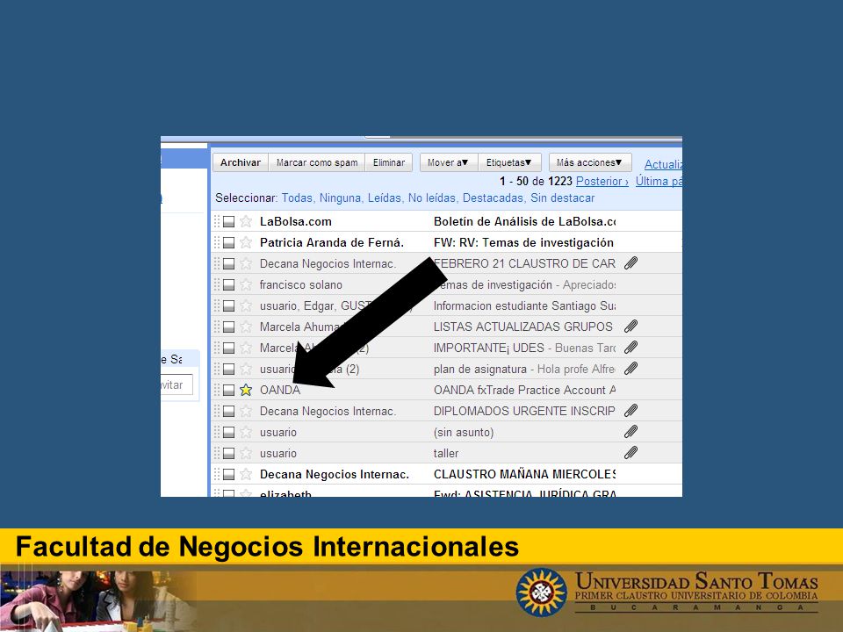This screenshot has width=843, height=632.
Task: Go to next page with Posterior link
Action: (602, 181)
